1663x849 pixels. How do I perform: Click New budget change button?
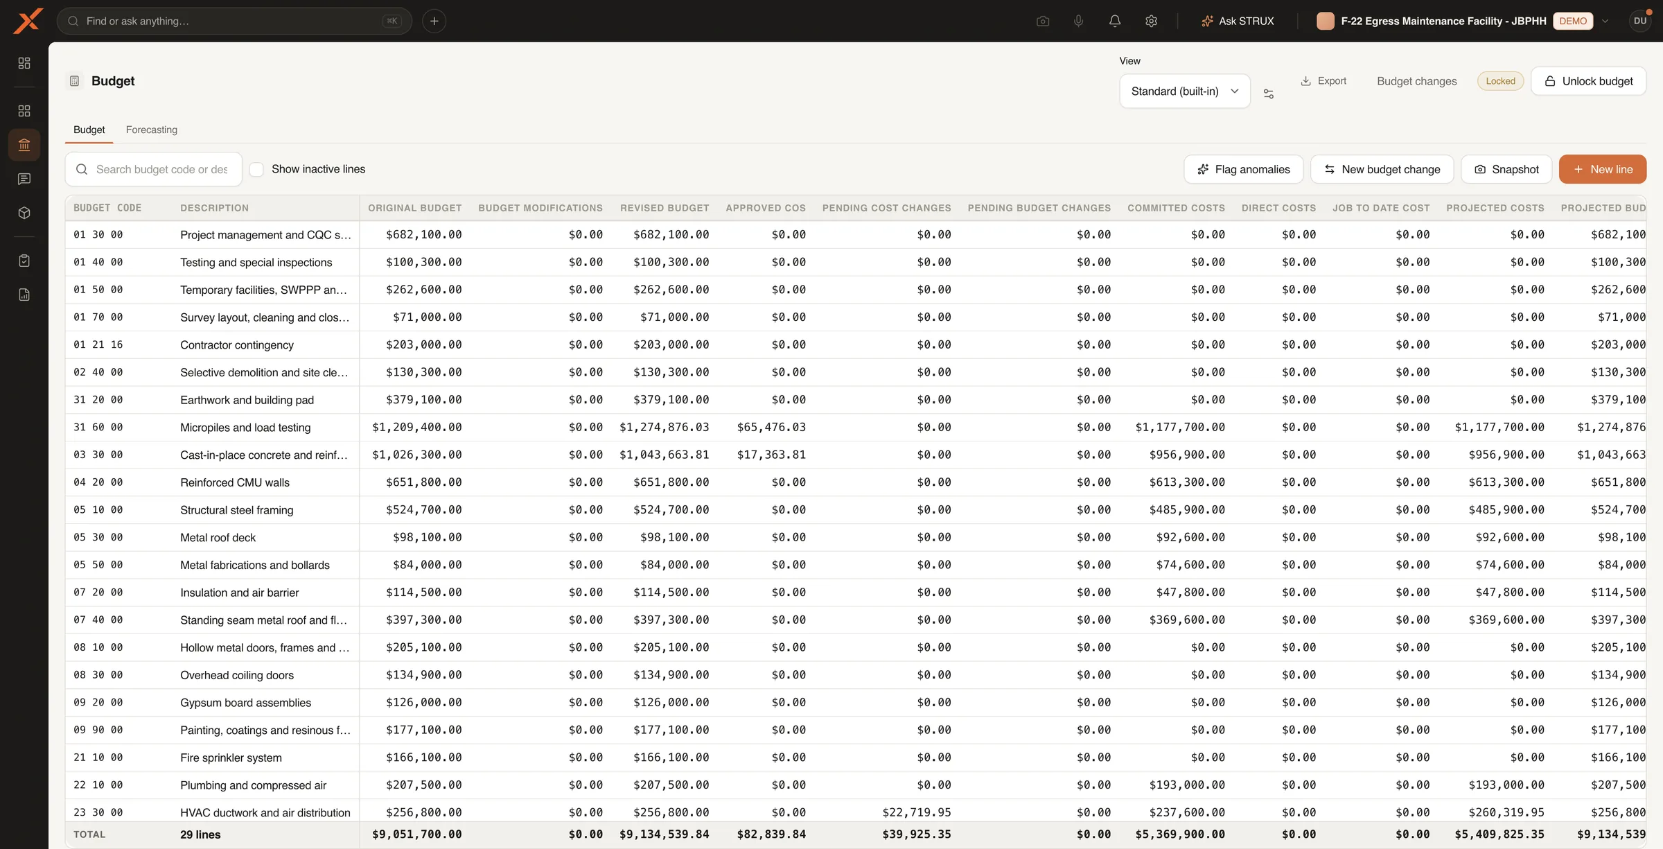(x=1382, y=169)
